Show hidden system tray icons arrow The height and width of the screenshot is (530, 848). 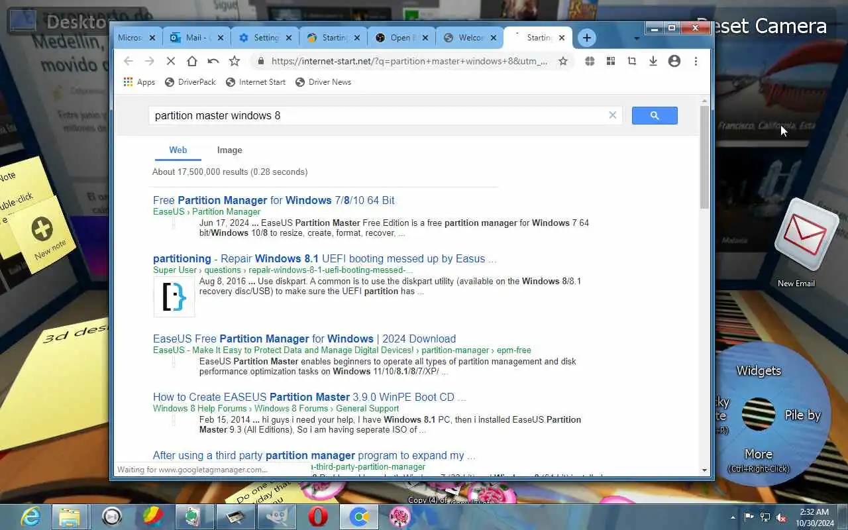[733, 517]
